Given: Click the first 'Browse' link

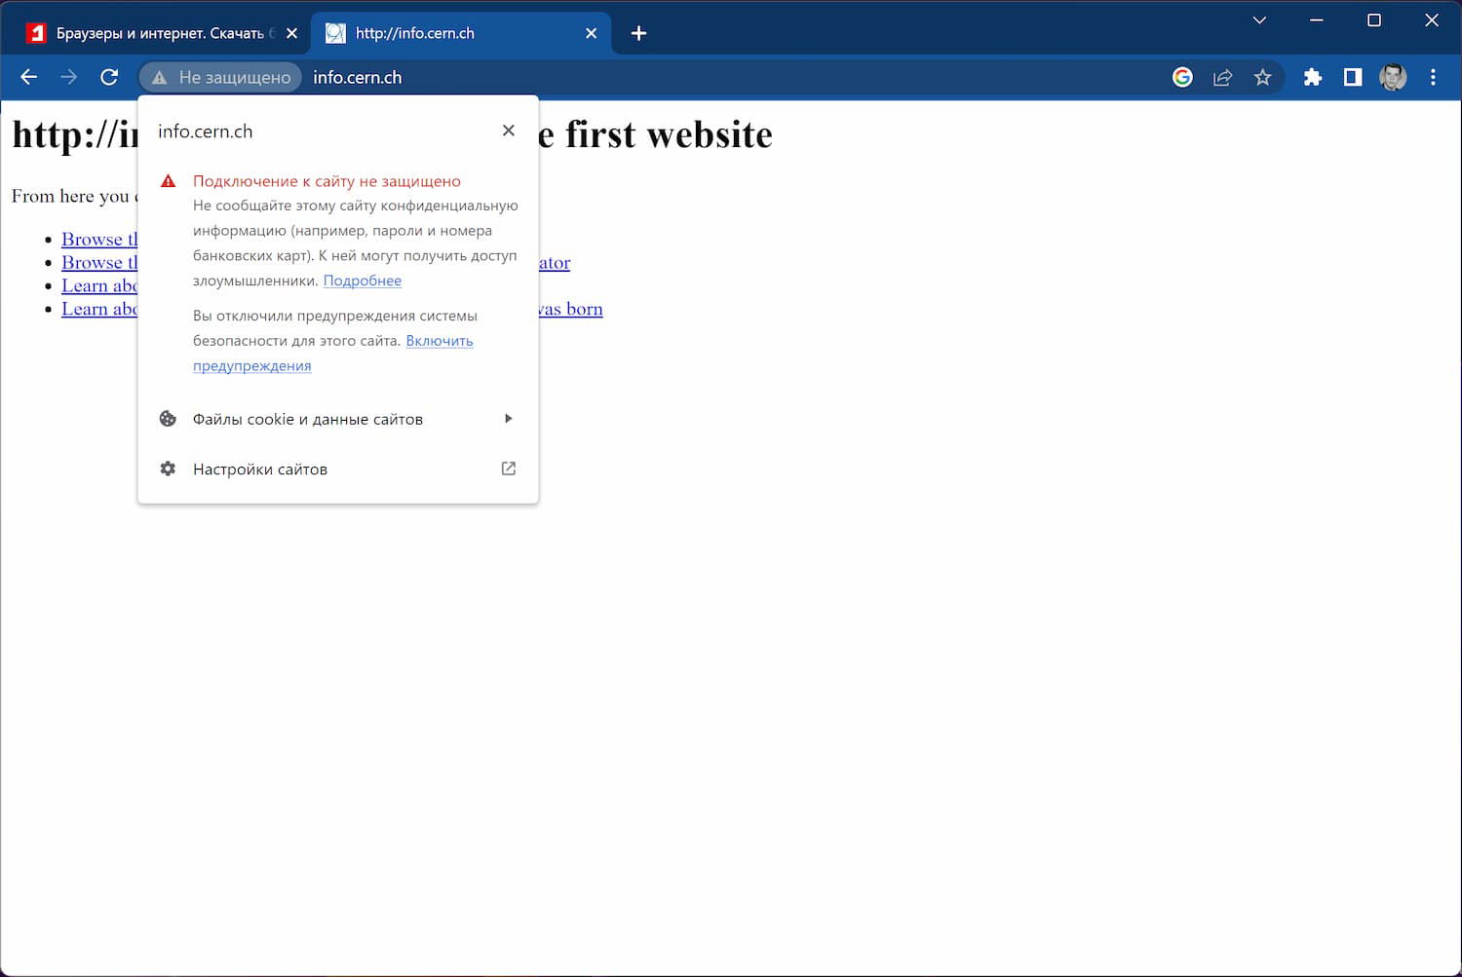Looking at the screenshot, I should (x=99, y=239).
